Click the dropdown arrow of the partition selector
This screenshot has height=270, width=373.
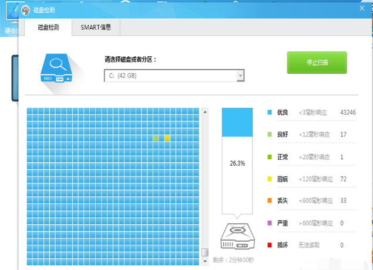coord(240,76)
